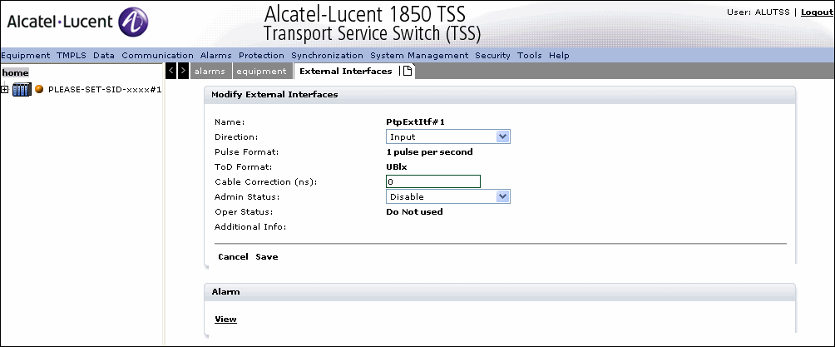Click the Cancel button

[233, 257]
